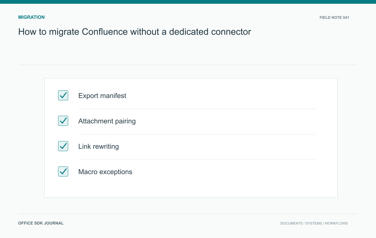Screen dimensions: 376x238
Task: Toggle the Attachment pairing checkbox
Action: tap(63, 121)
